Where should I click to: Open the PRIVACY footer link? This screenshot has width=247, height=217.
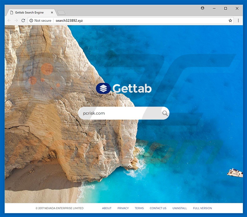(123, 208)
